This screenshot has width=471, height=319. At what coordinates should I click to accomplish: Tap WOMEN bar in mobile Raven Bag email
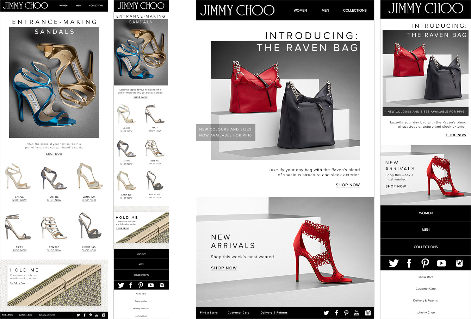pyautogui.click(x=426, y=213)
